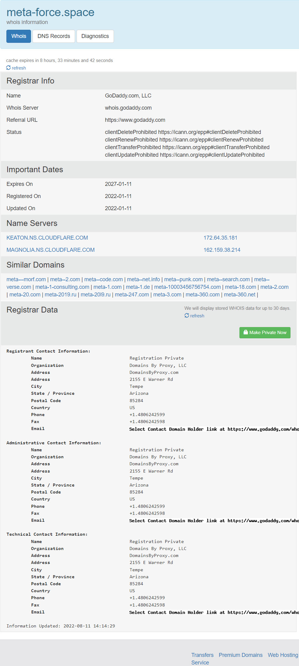
Task: Click the cache expires notice text
Action: point(60,60)
